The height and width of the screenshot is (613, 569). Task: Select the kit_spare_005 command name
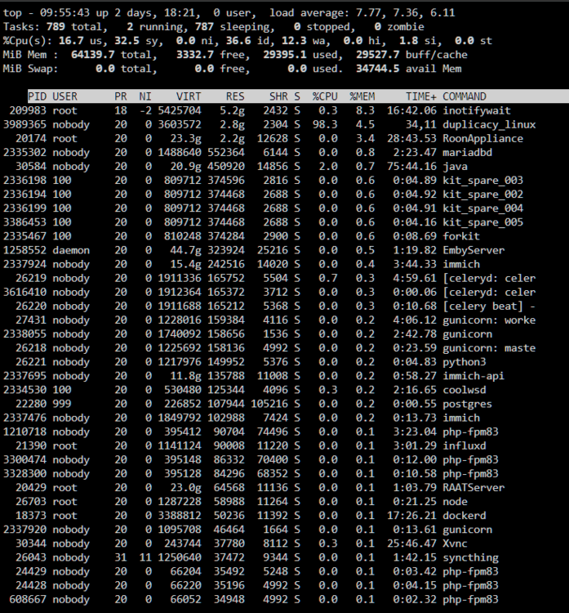(482, 222)
